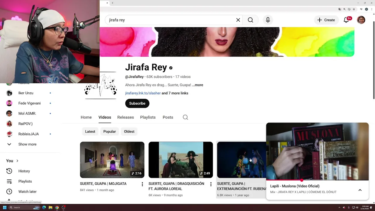Subscribe to the Jirafa Rey channel
The image size is (375, 211).
tap(137, 103)
